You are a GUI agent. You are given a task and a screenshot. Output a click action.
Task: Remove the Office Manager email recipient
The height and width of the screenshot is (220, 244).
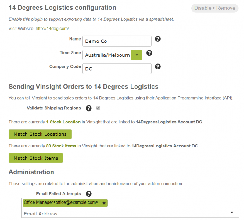[x=103, y=203]
